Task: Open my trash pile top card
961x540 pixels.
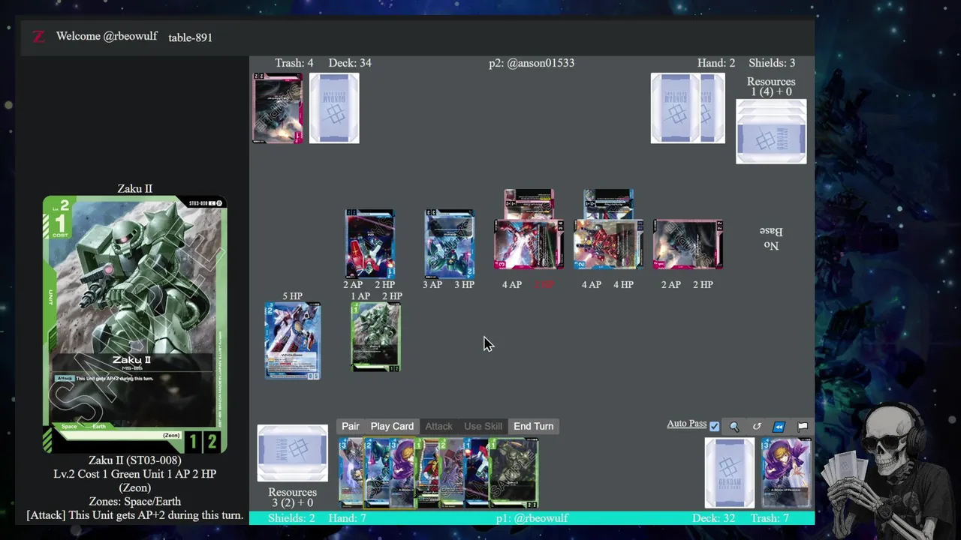Action: [x=786, y=473]
